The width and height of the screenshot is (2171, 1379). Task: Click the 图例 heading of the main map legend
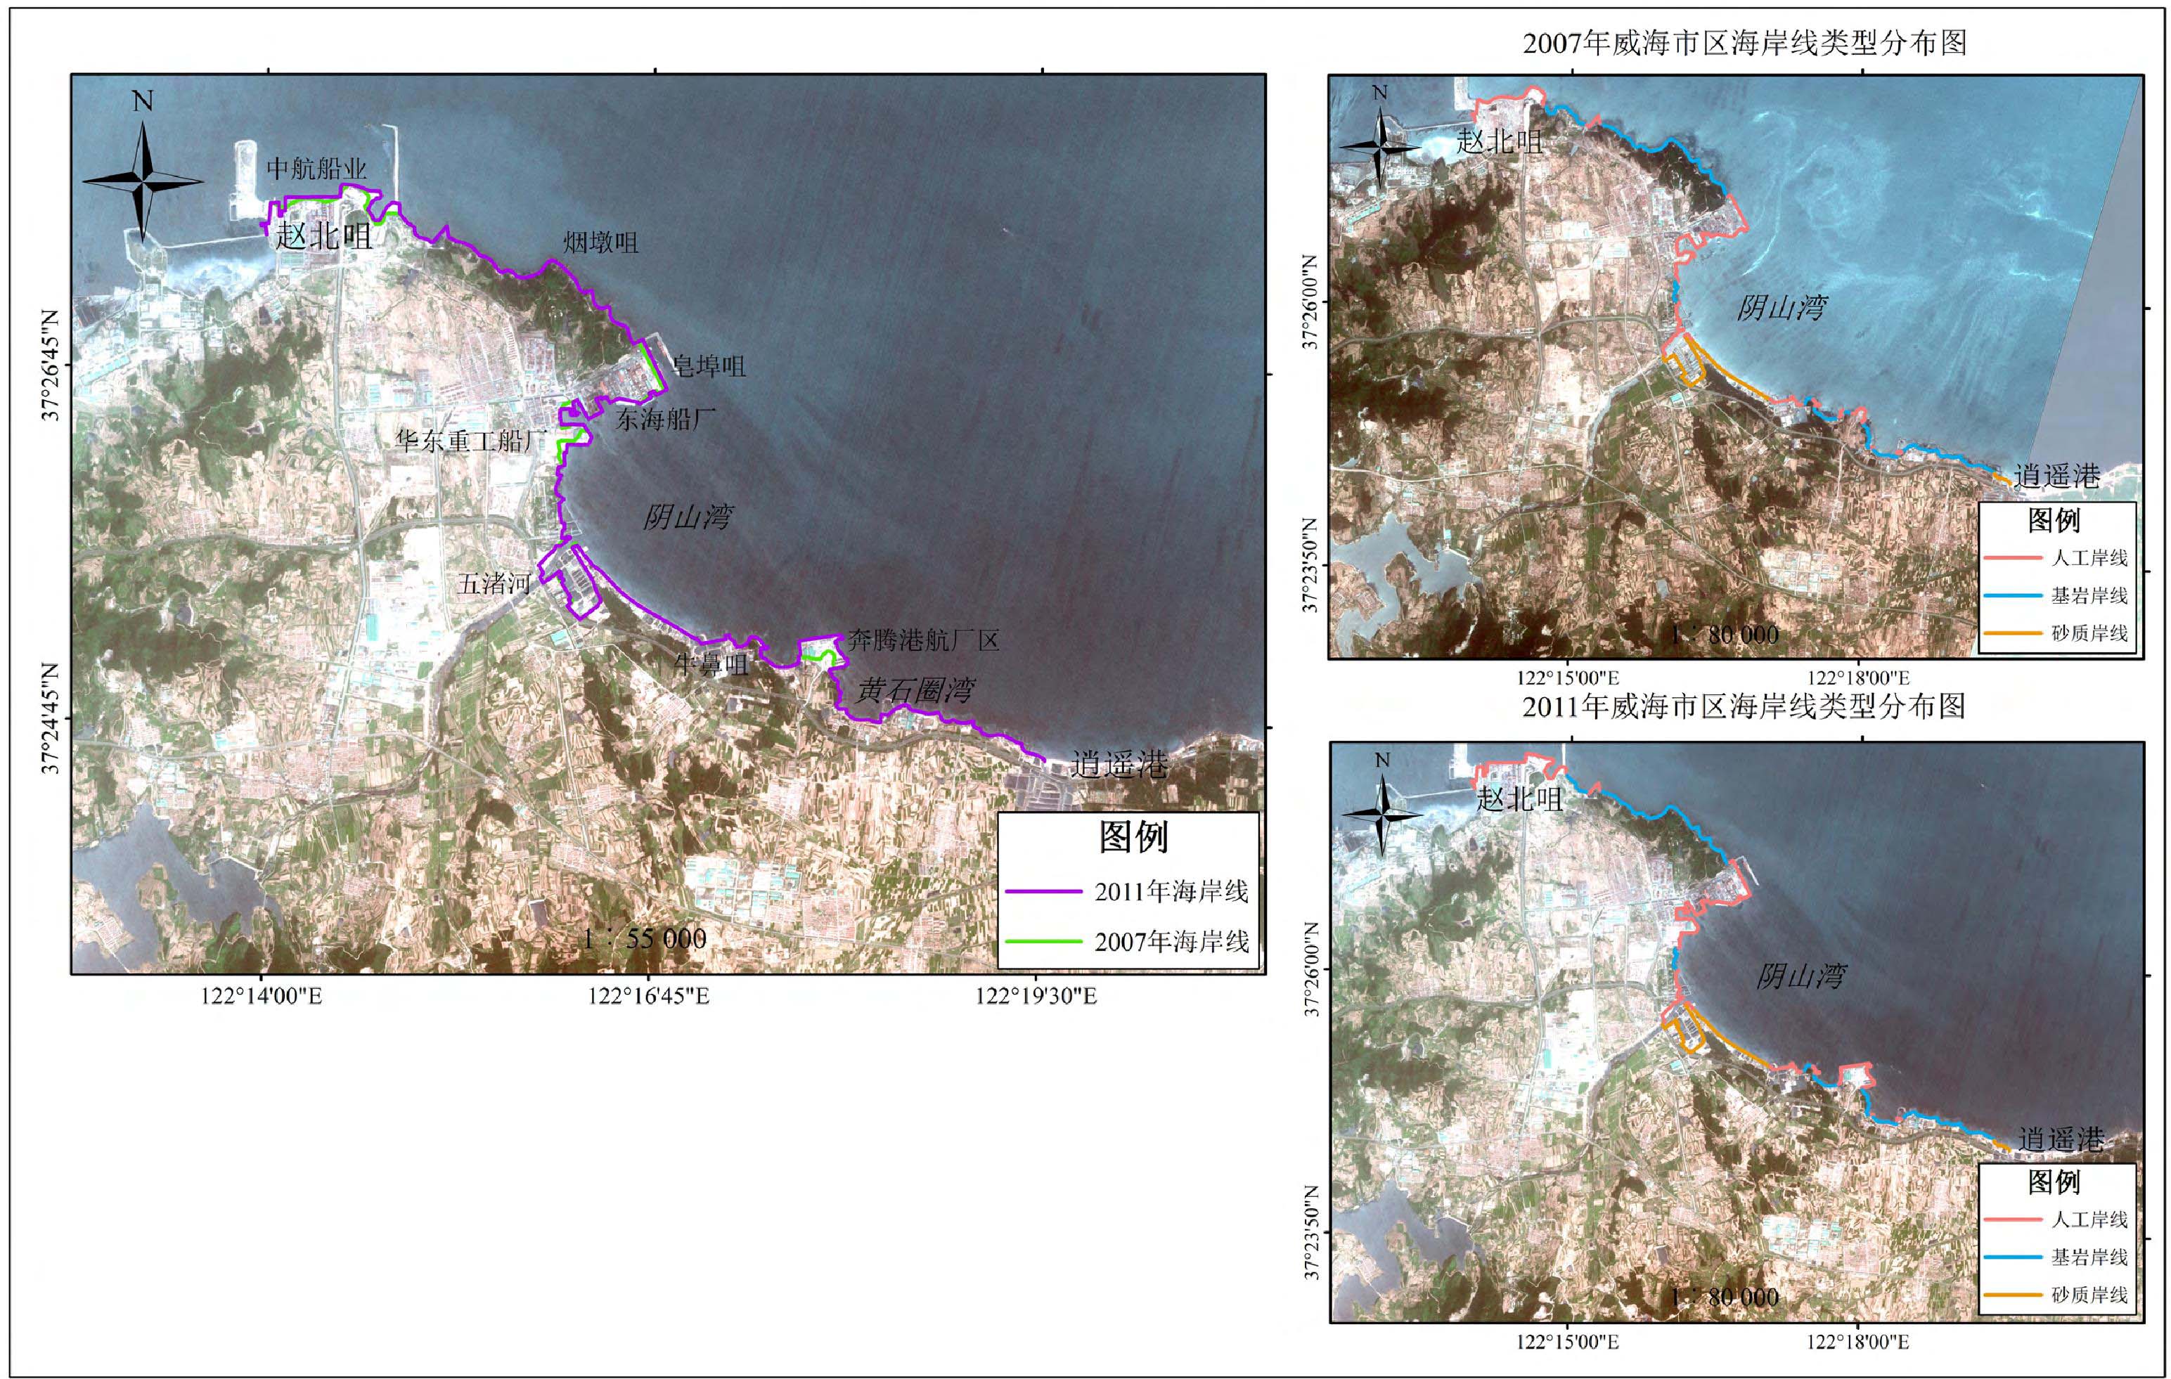tap(1133, 837)
